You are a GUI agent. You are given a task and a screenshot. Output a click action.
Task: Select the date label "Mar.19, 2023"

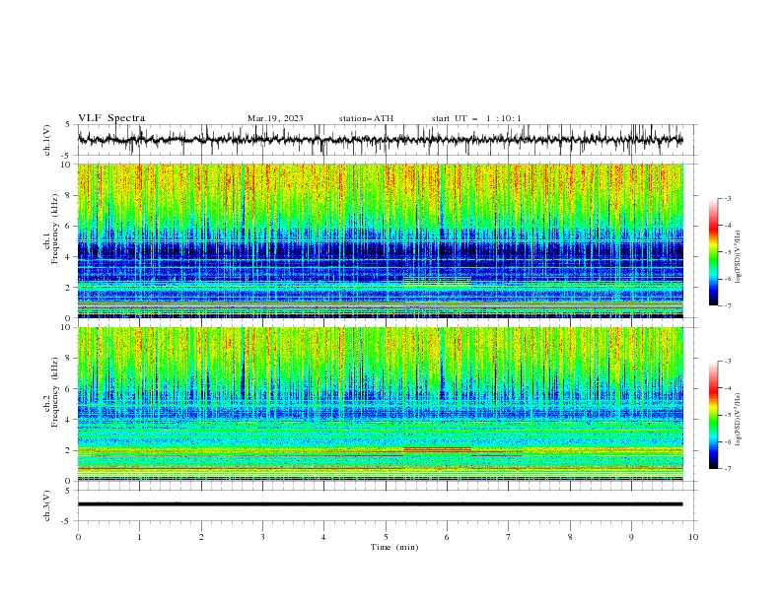click(x=275, y=118)
